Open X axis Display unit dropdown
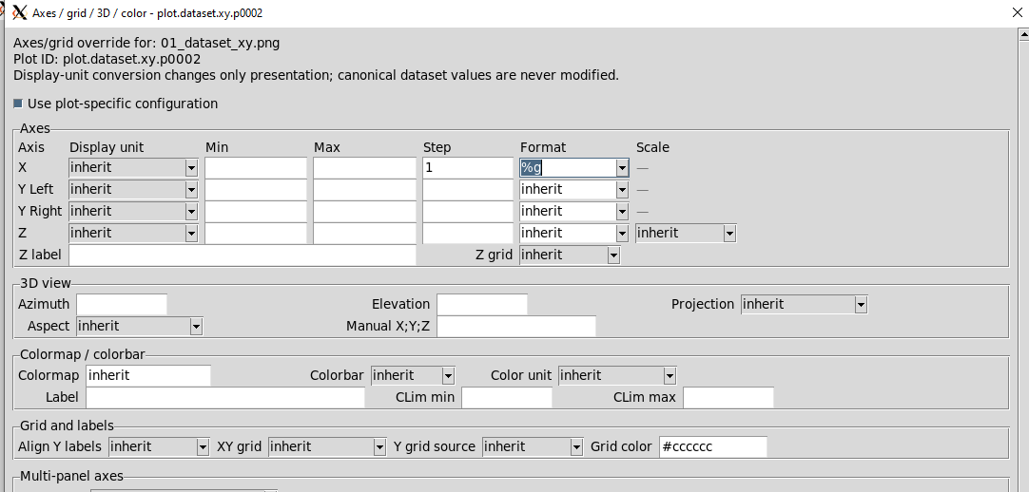This screenshot has height=492, width=1029. coord(133,168)
